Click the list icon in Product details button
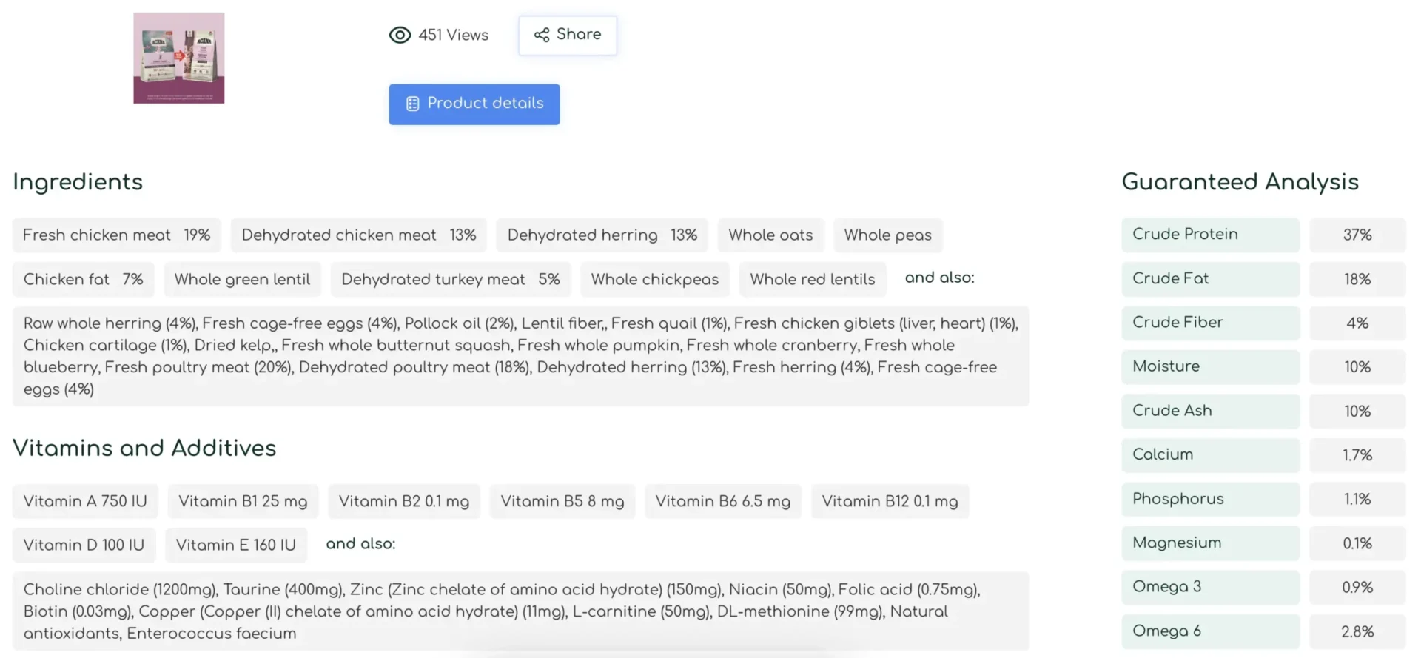This screenshot has width=1421, height=658. tap(413, 104)
